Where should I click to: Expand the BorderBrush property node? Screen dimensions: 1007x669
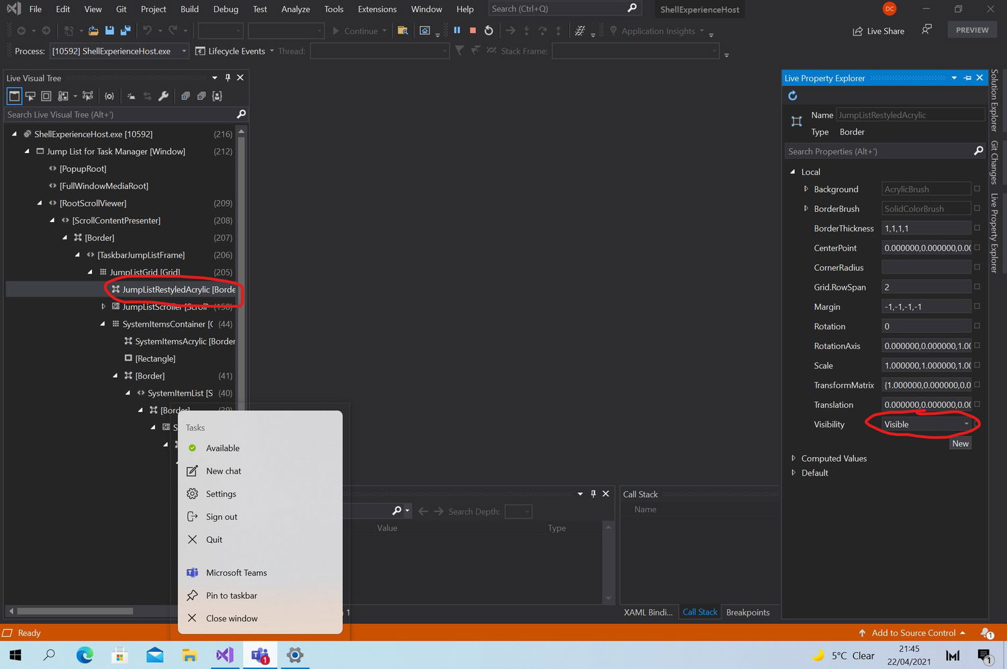click(x=806, y=209)
